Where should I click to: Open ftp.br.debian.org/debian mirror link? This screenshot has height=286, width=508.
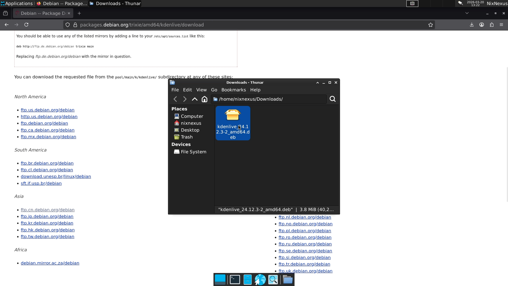click(x=47, y=163)
